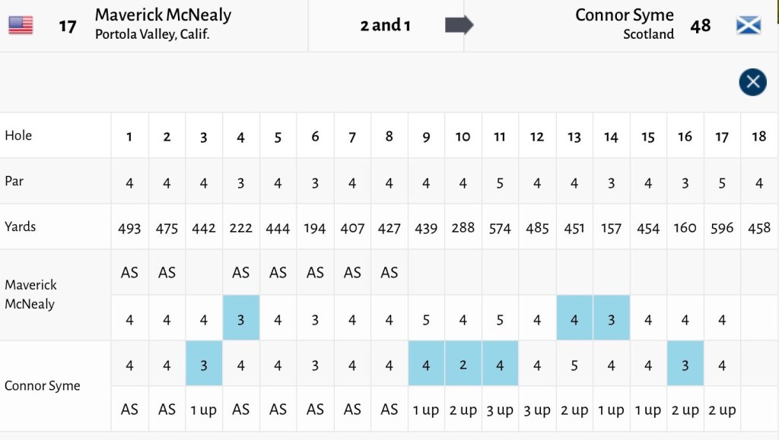
Task: Click McNealy's highlighted 4 on hole 13
Action: tap(574, 320)
